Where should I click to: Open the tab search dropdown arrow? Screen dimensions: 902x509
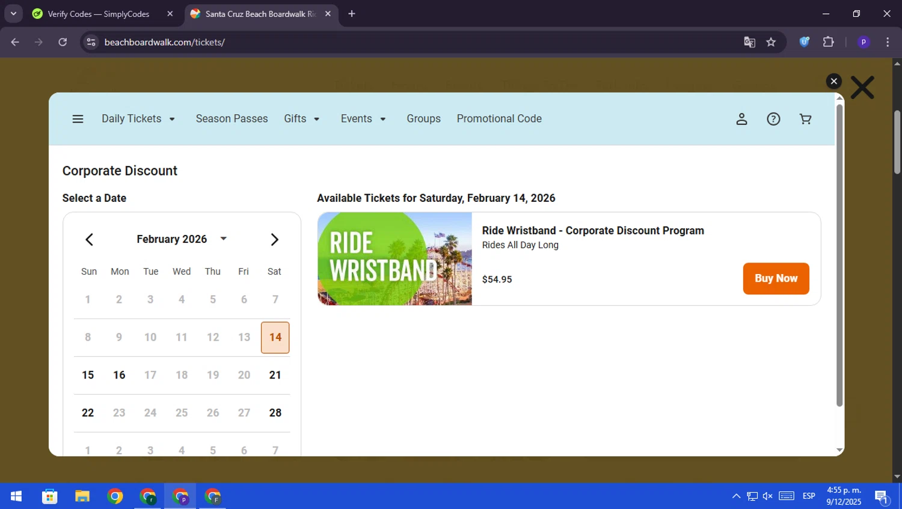click(x=13, y=14)
